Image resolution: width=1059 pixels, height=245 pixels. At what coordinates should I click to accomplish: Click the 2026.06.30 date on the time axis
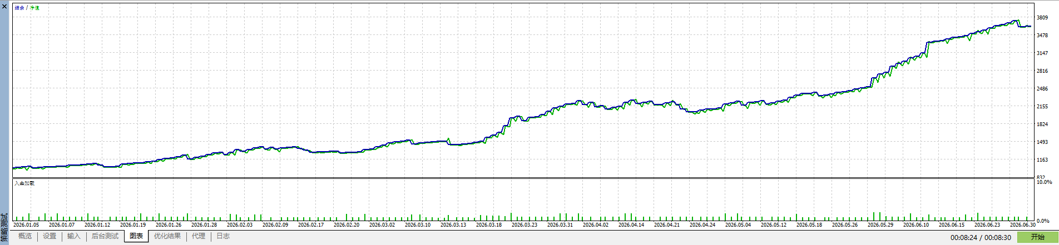[1023, 225]
